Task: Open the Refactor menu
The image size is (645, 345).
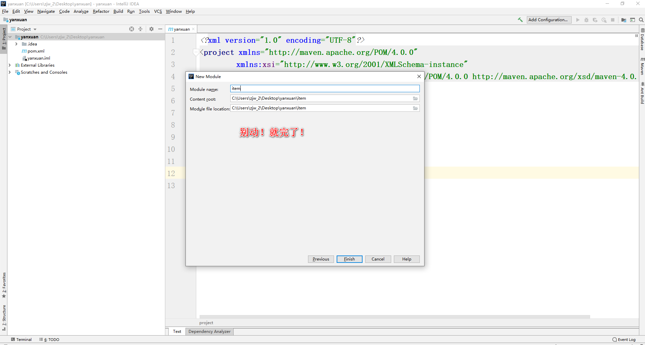Action: [101, 11]
